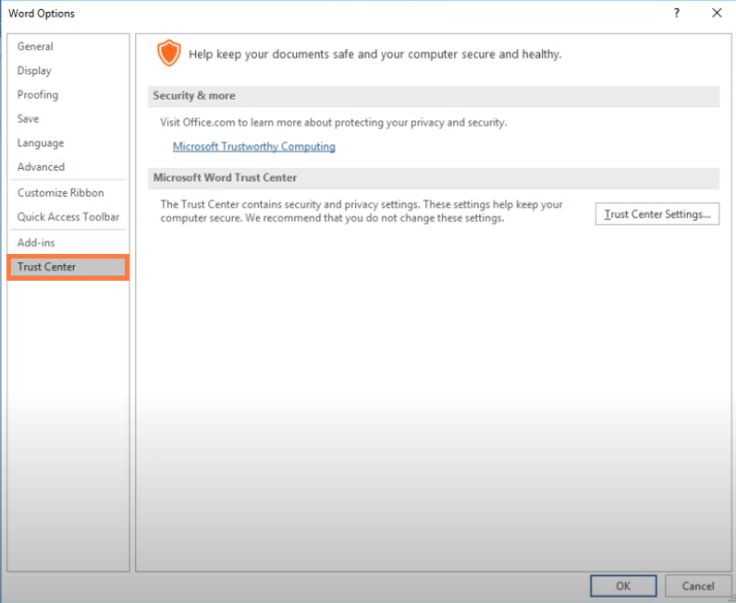Confirm the dialog with OK
736x603 pixels.
[x=623, y=585]
